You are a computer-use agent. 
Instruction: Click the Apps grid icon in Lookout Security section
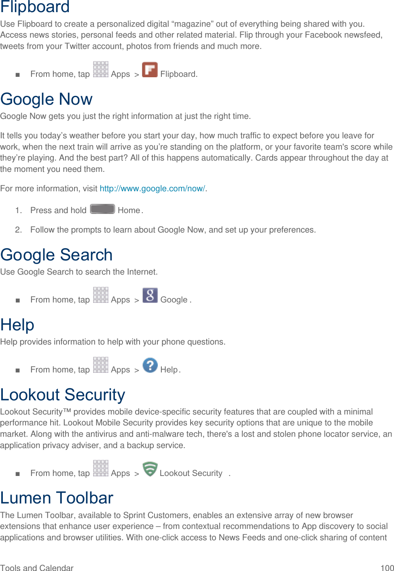[101, 468]
